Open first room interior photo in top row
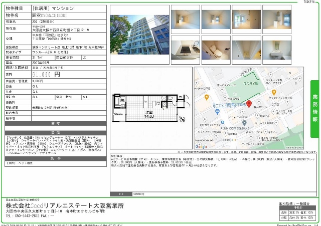This screenshot has width=321, height=226. tap(185, 20)
